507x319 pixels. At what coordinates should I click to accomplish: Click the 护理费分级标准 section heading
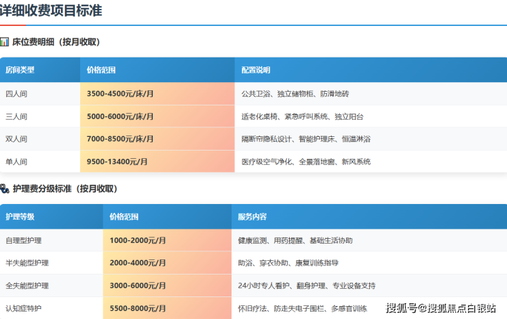tap(65, 189)
